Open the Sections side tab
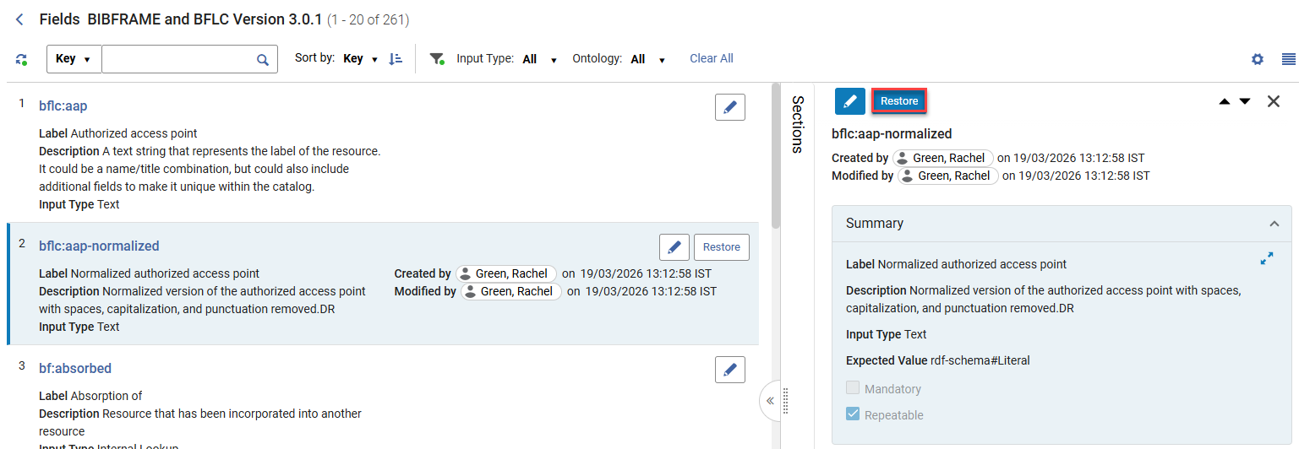This screenshot has width=1299, height=449. point(797,124)
